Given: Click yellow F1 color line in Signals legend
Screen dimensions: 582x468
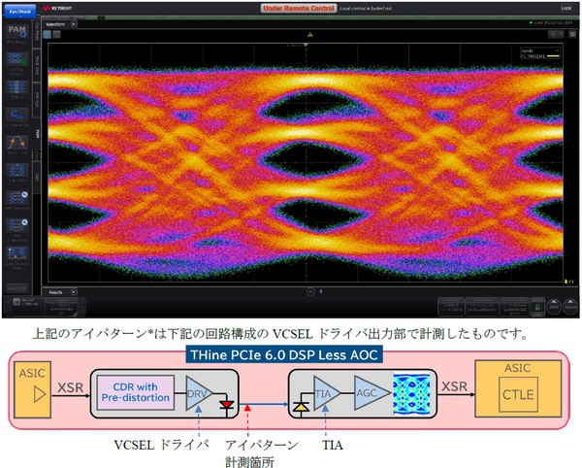Looking at the screenshot, I should pyautogui.click(x=553, y=57).
